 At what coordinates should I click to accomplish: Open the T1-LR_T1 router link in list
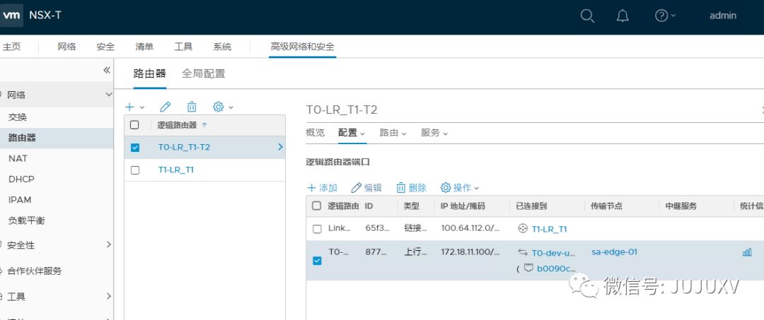[x=176, y=170]
